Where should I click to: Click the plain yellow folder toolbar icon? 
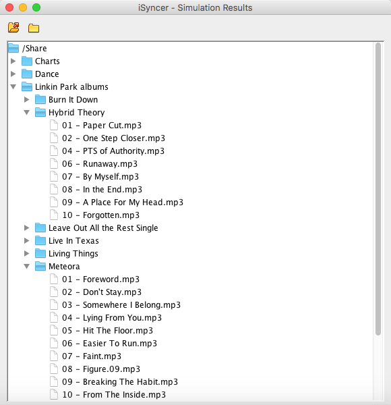point(34,28)
